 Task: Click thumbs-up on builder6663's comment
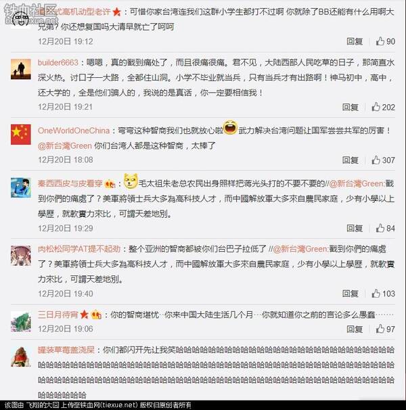pyautogui.click(x=383, y=107)
